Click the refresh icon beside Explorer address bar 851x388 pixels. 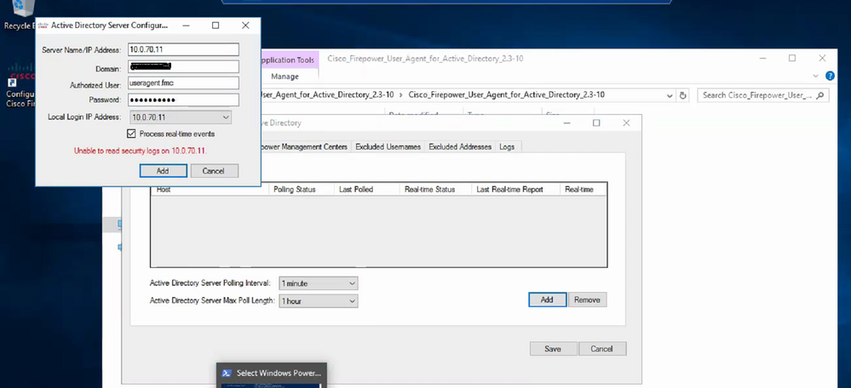pyautogui.click(x=682, y=95)
